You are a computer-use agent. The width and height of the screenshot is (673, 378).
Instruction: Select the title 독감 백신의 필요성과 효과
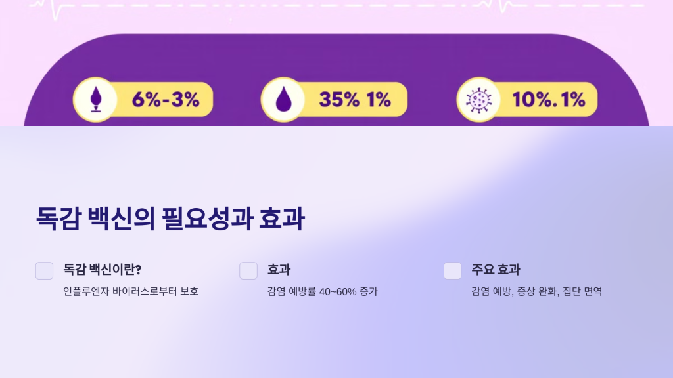click(170, 219)
